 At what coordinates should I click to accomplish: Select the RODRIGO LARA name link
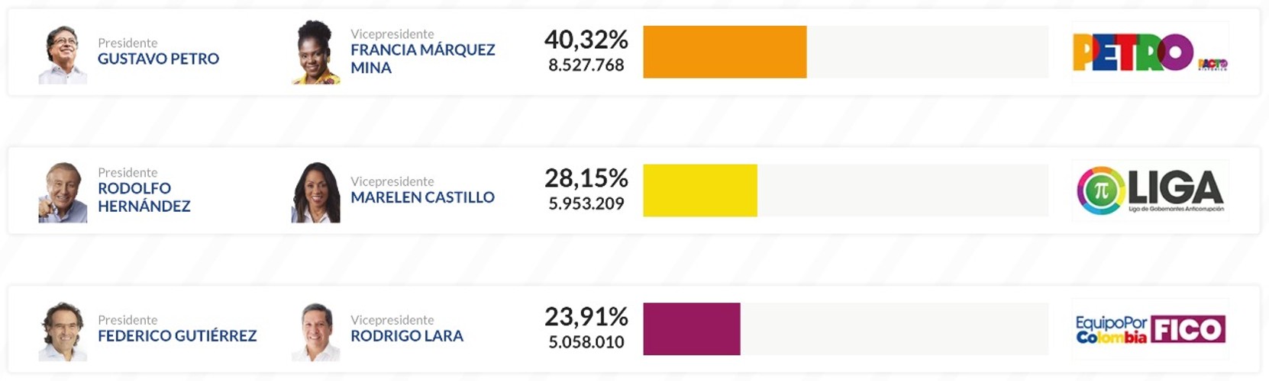click(x=406, y=336)
